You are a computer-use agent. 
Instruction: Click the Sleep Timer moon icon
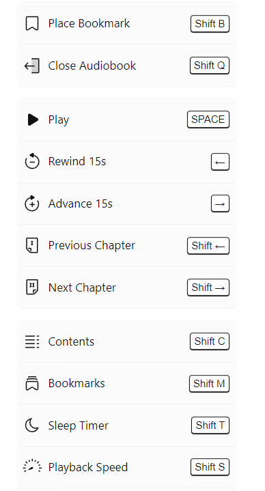click(x=32, y=425)
